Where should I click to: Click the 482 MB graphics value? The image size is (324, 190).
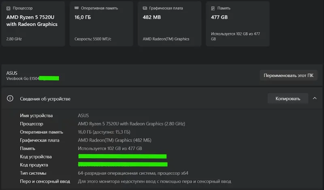(151, 17)
